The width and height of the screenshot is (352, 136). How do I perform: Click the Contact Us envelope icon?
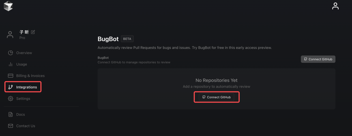pos(10,126)
